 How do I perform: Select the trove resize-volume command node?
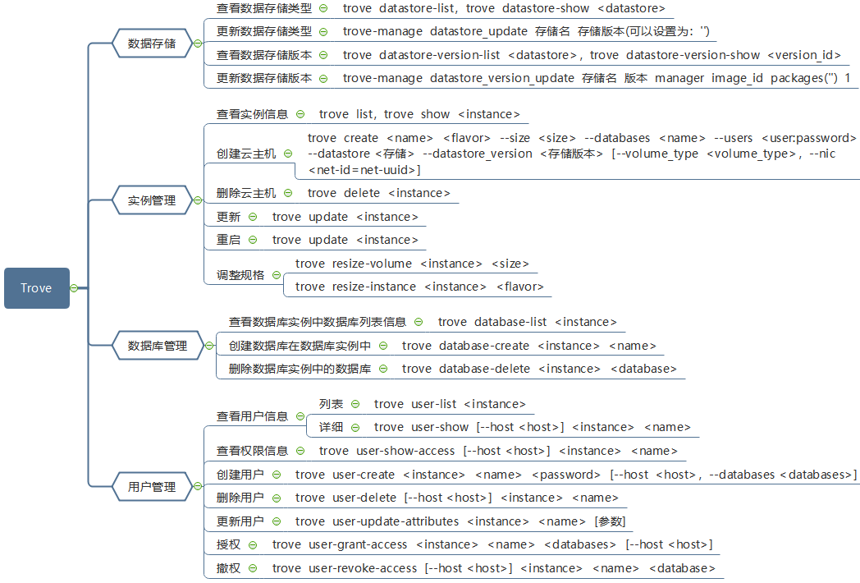point(412,264)
